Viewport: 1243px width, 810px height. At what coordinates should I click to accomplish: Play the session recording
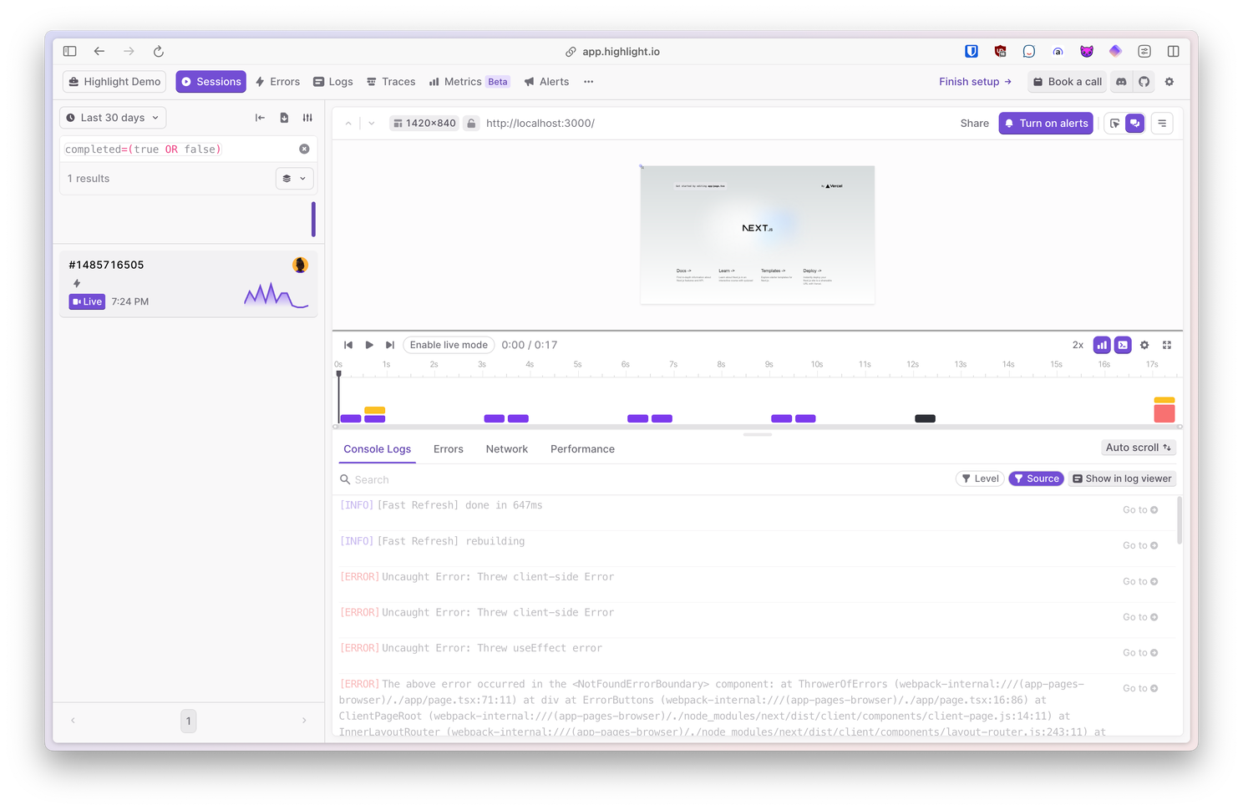coord(369,345)
